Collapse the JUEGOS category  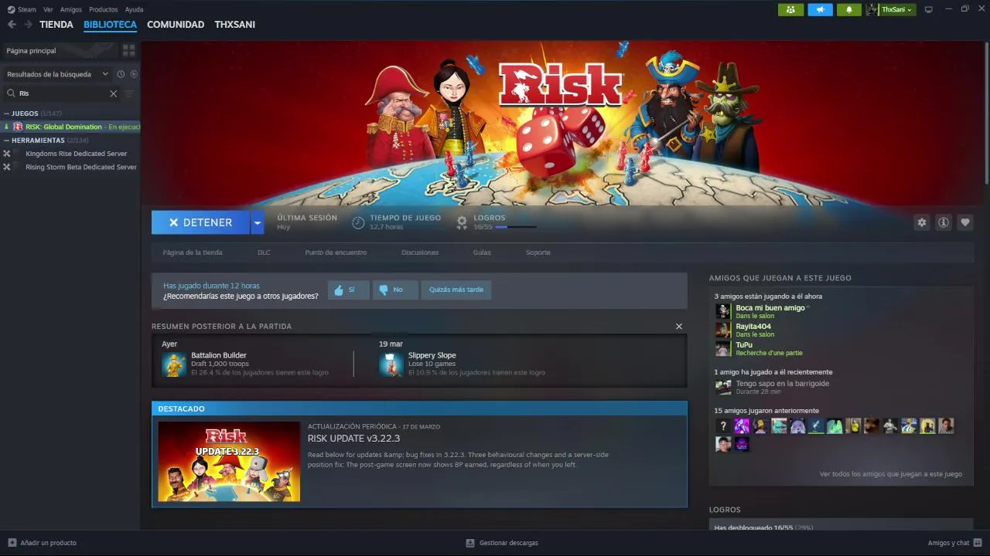tap(7, 114)
